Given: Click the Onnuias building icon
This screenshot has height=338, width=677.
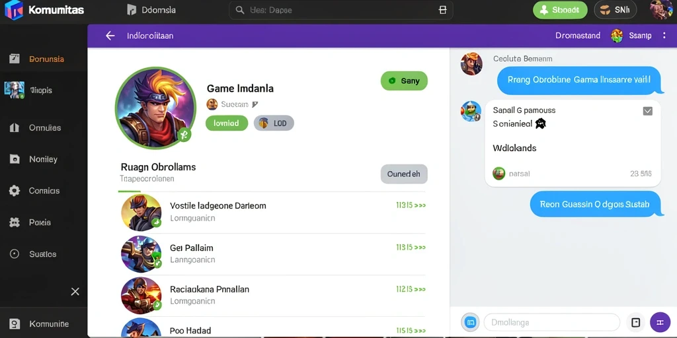Looking at the screenshot, I should (x=15, y=127).
